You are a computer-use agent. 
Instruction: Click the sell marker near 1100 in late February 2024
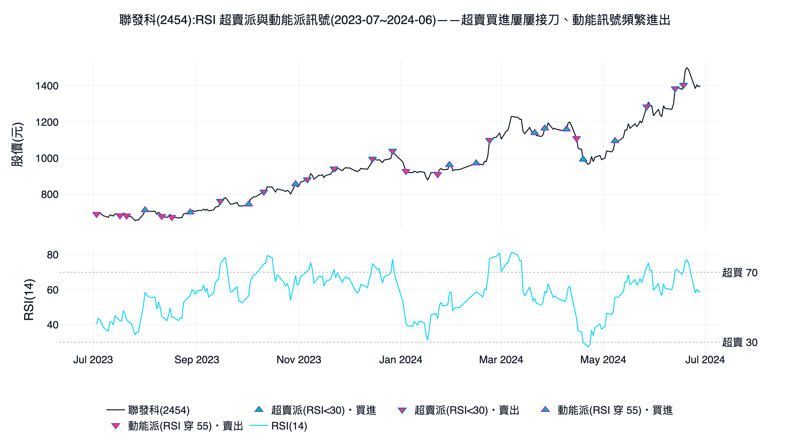point(489,141)
